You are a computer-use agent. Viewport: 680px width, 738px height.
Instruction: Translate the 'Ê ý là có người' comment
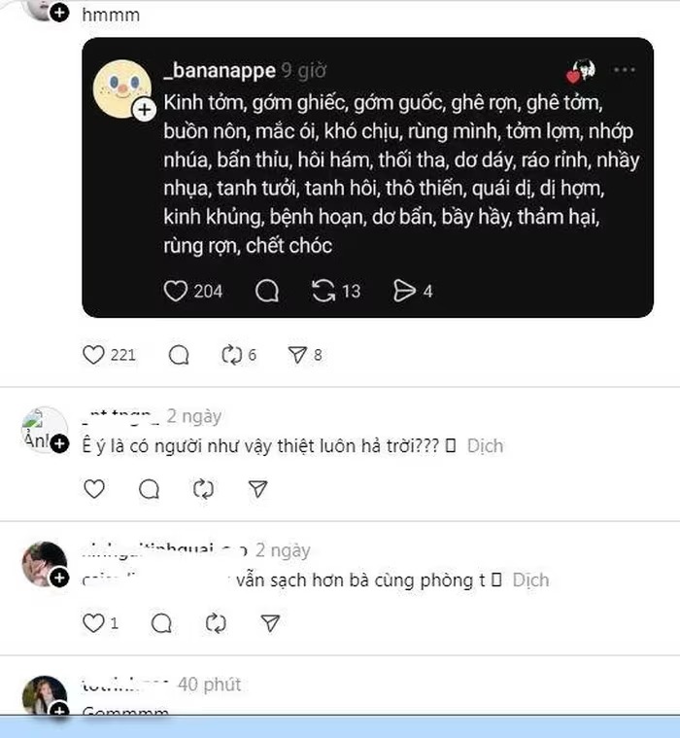pyautogui.click(x=486, y=446)
